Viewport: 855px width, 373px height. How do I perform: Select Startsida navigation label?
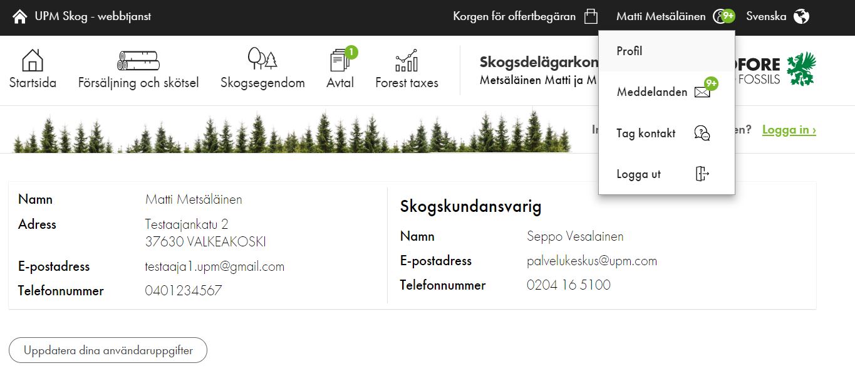[x=33, y=83]
